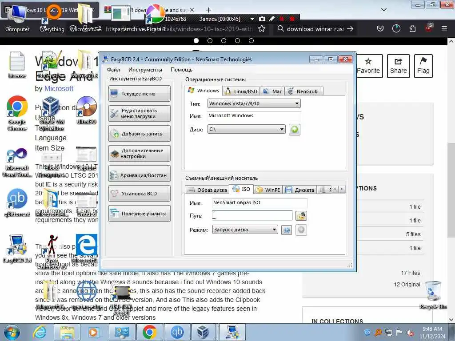
Task: Select the fourth carousel dot on the page
Action: 237,40
